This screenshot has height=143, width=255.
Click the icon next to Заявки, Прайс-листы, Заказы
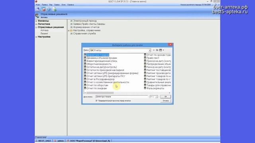[71, 24]
